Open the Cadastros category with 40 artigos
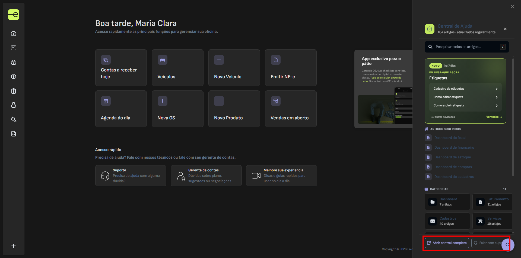This screenshot has width=521, height=258. (447, 221)
